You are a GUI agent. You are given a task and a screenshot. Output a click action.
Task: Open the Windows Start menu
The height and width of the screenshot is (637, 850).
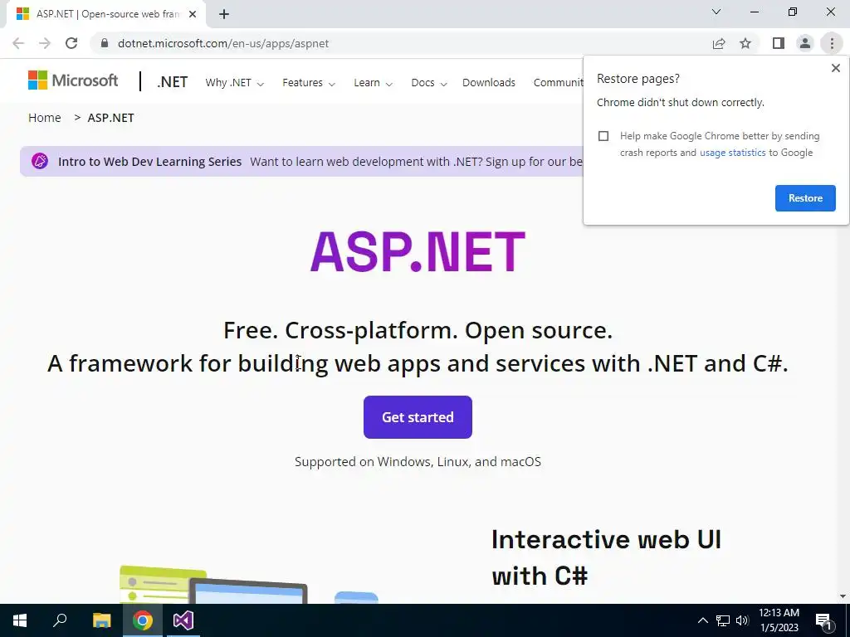tap(20, 620)
